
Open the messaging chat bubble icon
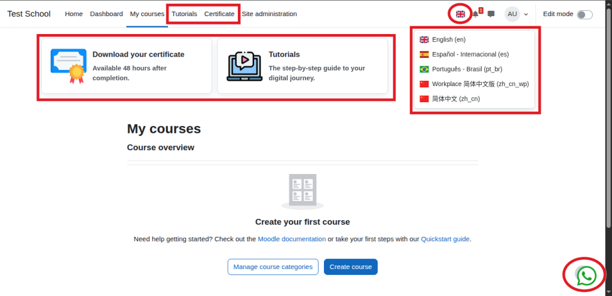(x=491, y=14)
